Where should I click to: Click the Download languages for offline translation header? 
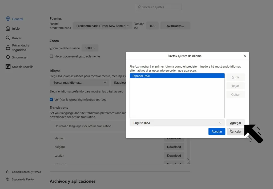point(83,126)
